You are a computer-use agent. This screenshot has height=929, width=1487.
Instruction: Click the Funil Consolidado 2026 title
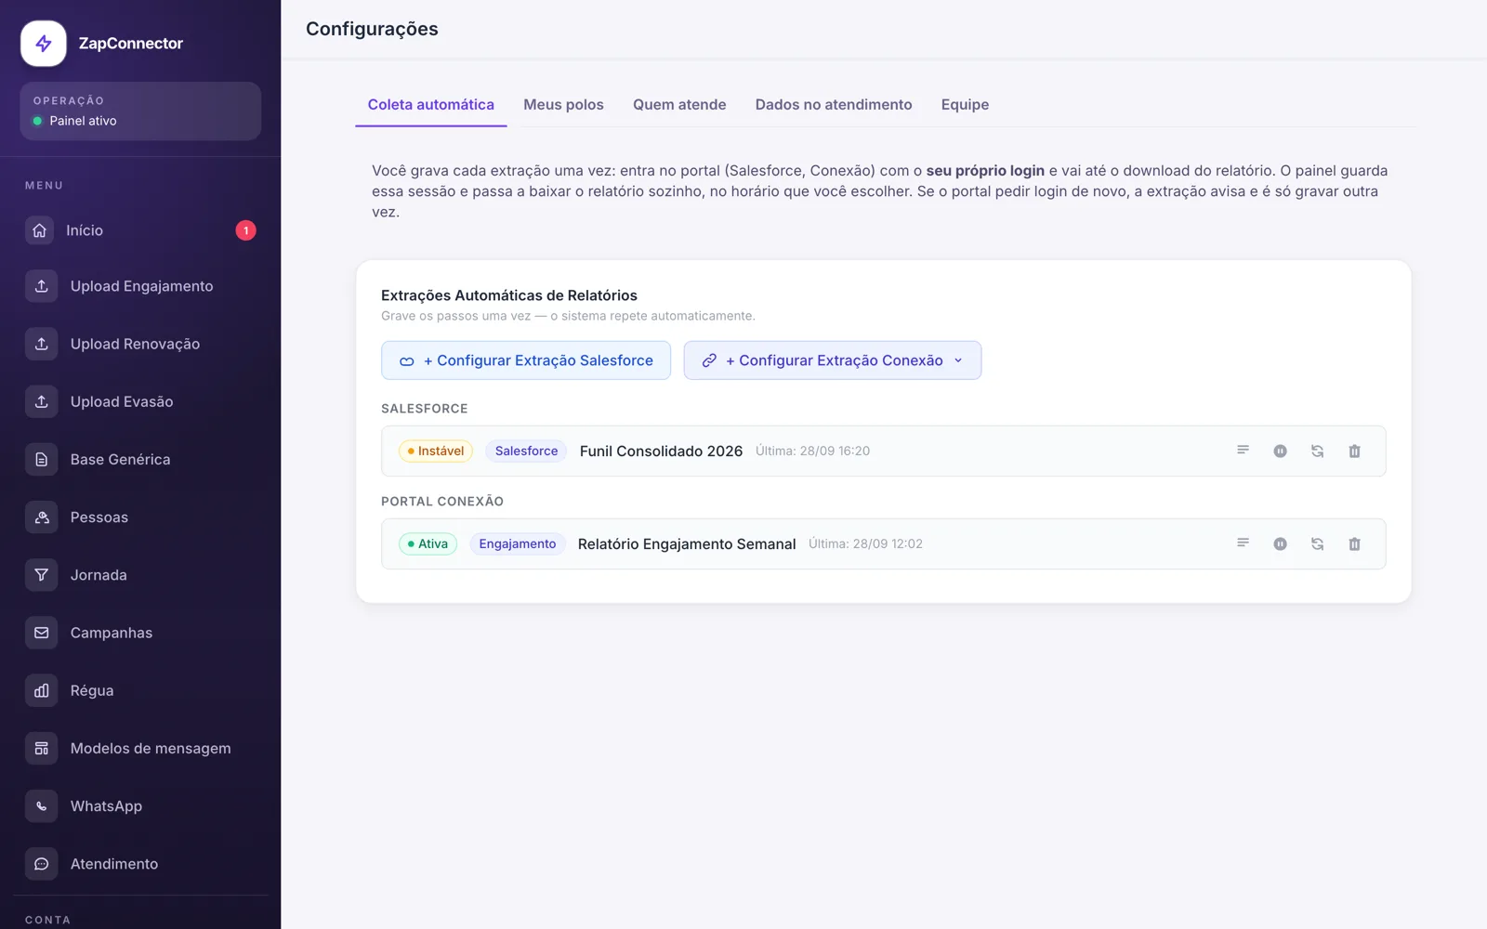[661, 451]
